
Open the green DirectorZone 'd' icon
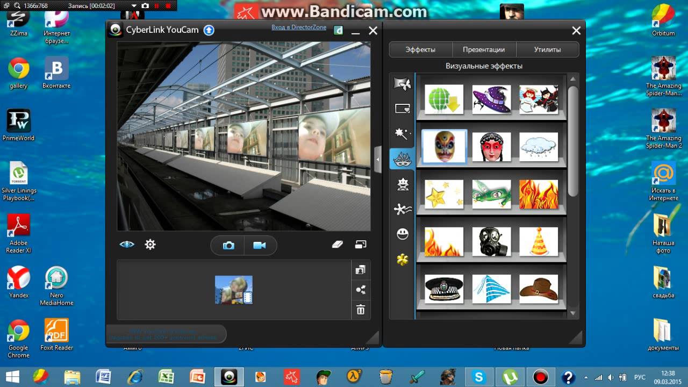coord(339,30)
